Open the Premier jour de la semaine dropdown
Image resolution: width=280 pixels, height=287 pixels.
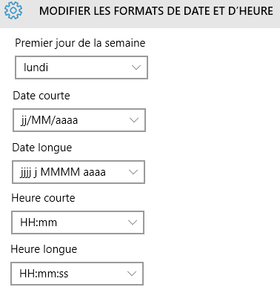point(81,67)
